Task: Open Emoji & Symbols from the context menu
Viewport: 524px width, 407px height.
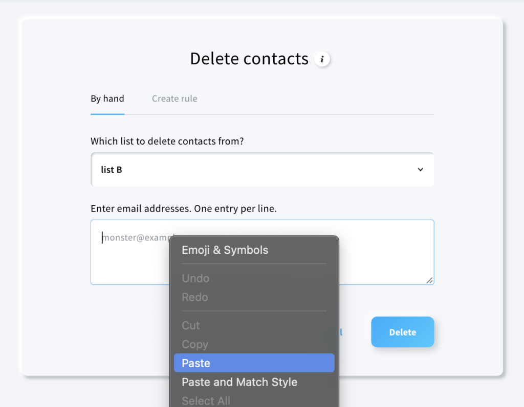Action: coord(225,250)
